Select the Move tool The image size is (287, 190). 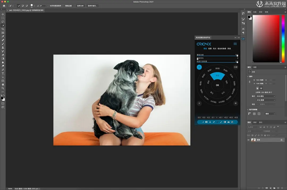pyautogui.click(x=3, y=14)
